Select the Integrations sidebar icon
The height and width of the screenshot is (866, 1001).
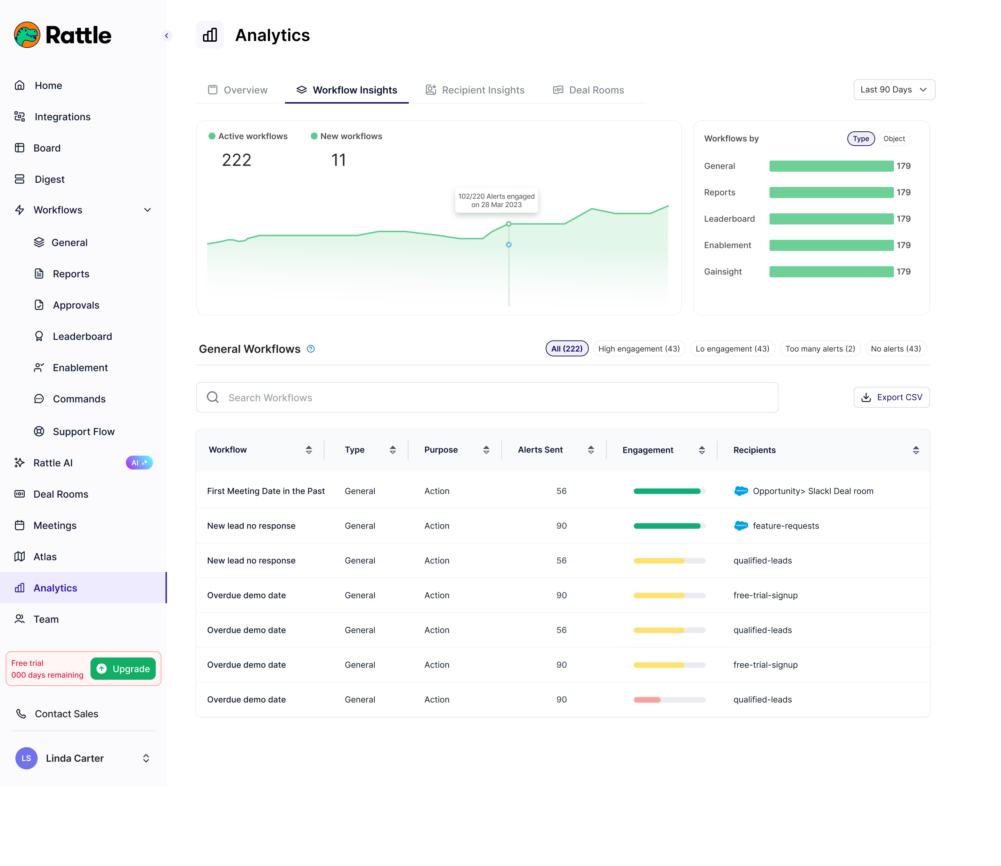19,116
